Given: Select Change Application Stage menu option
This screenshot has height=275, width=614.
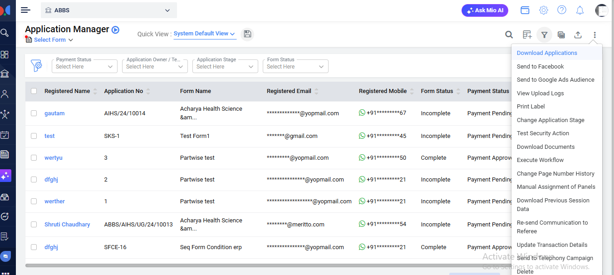Looking at the screenshot, I should 550,120.
